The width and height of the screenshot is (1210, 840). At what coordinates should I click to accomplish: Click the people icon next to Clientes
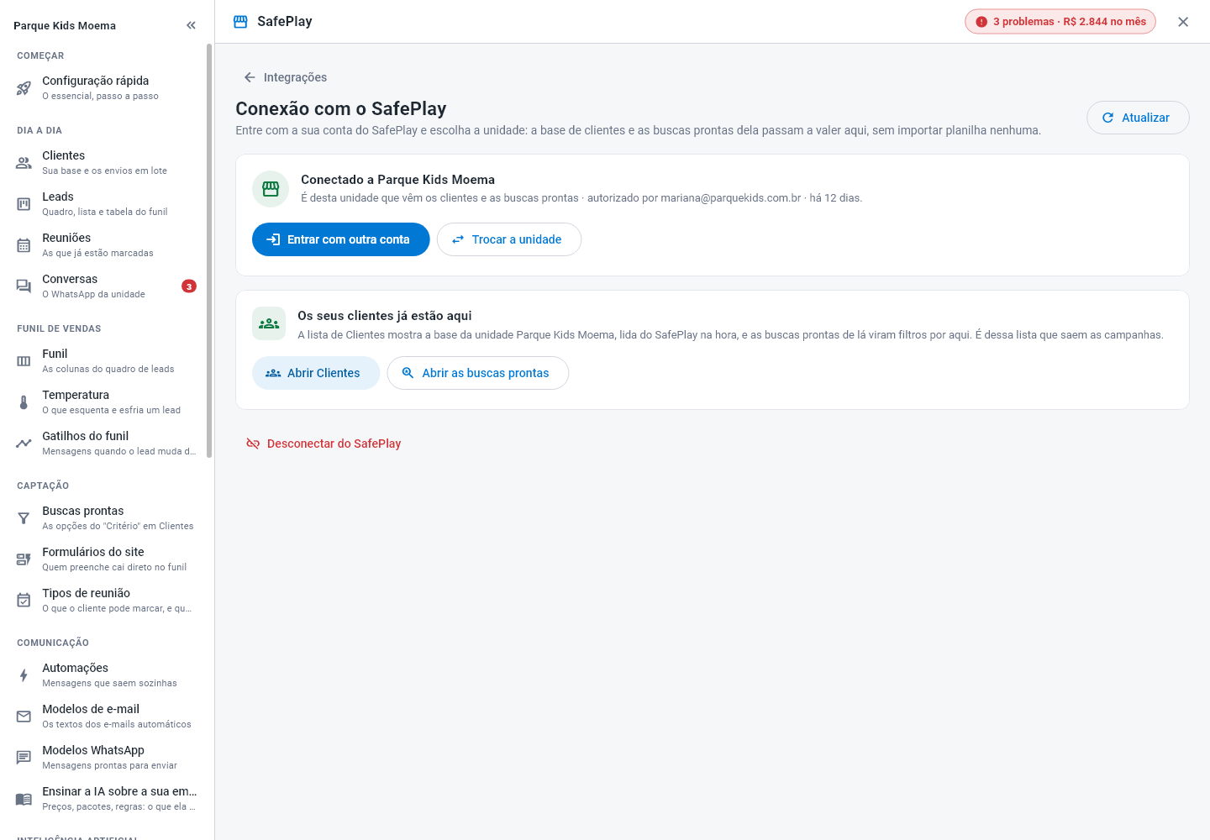click(24, 163)
